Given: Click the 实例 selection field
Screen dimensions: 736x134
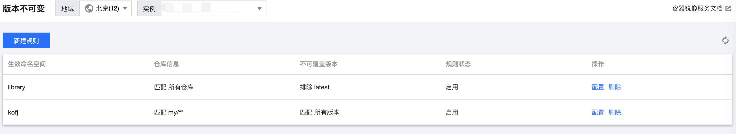Looking at the screenshot, I should coord(214,8).
